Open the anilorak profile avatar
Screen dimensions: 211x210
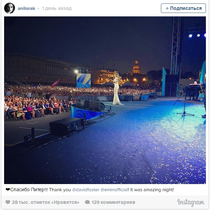tap(10, 8)
